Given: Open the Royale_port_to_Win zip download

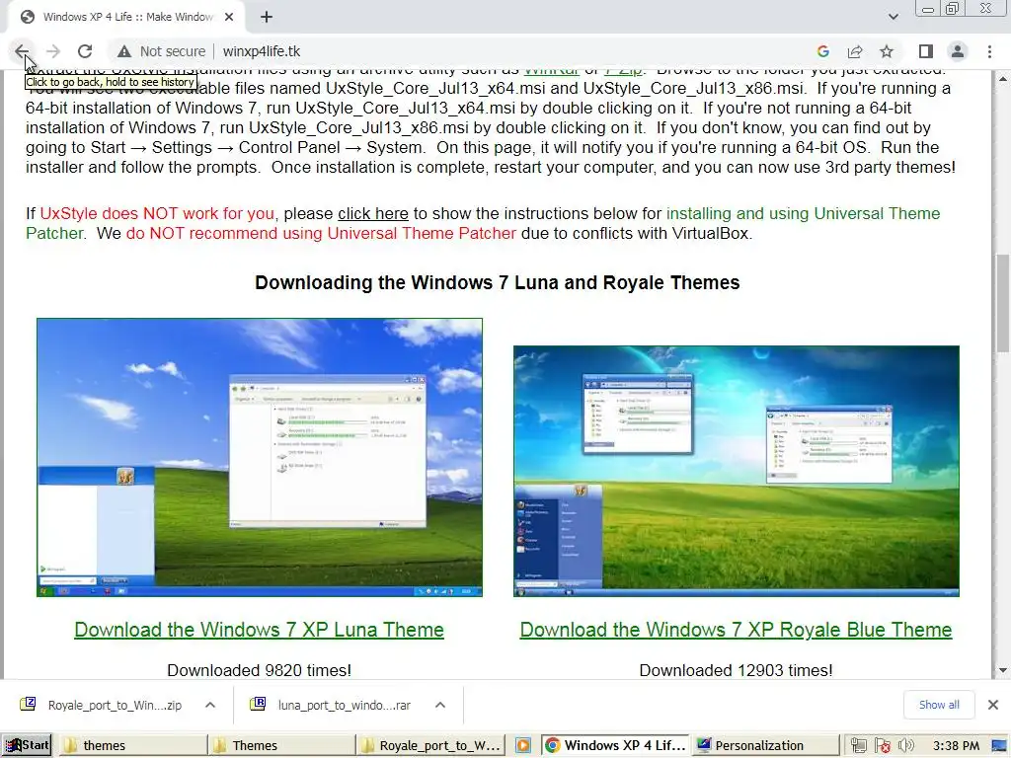Looking at the screenshot, I should (115, 705).
